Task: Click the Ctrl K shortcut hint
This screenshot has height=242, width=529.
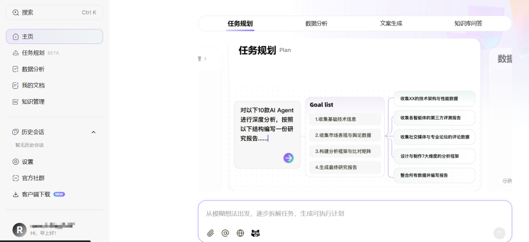Action: coord(89,13)
